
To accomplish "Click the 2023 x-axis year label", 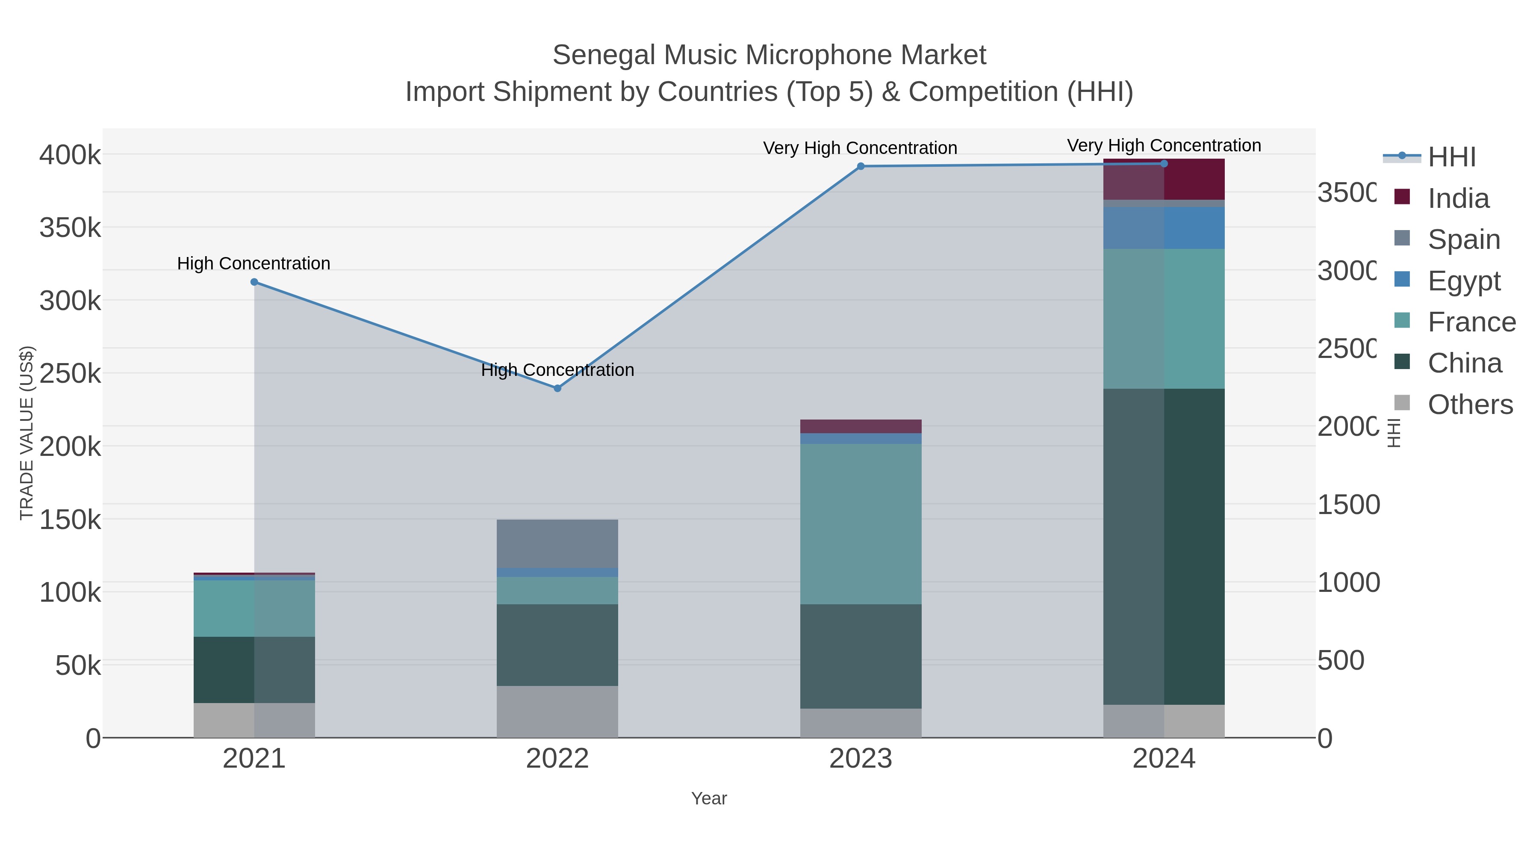I will [x=860, y=759].
